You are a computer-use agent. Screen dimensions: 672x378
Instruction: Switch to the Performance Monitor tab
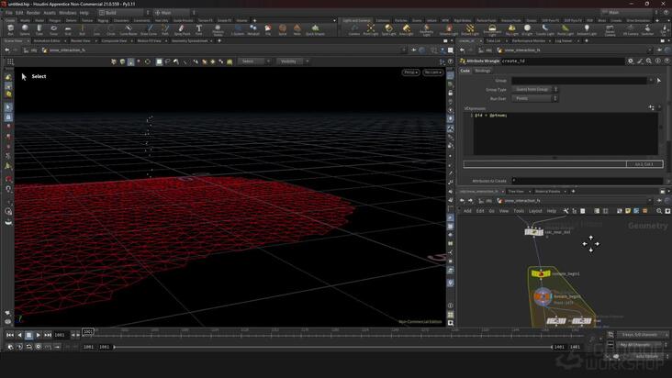529,40
